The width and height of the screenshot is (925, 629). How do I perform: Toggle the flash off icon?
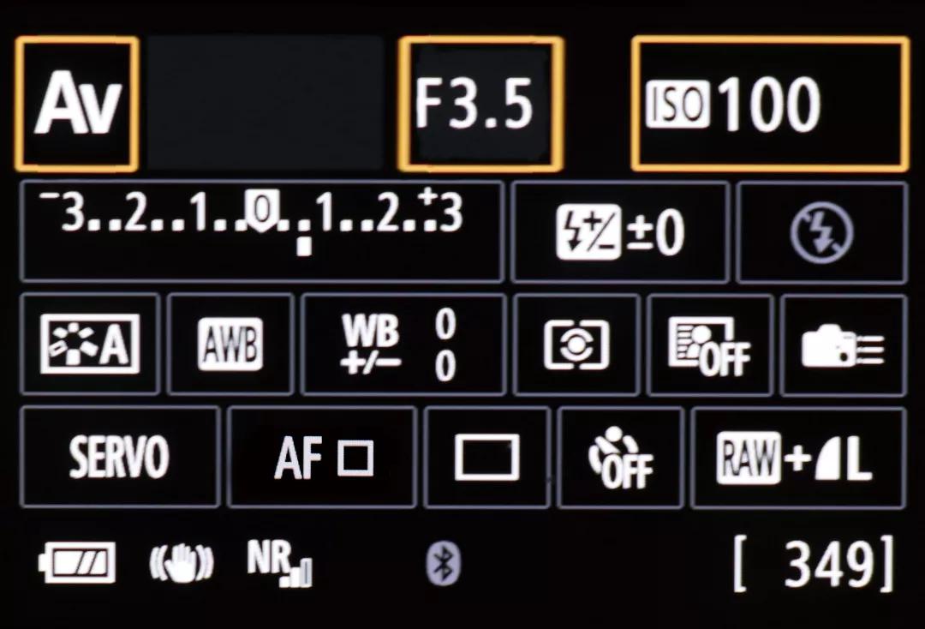(821, 232)
